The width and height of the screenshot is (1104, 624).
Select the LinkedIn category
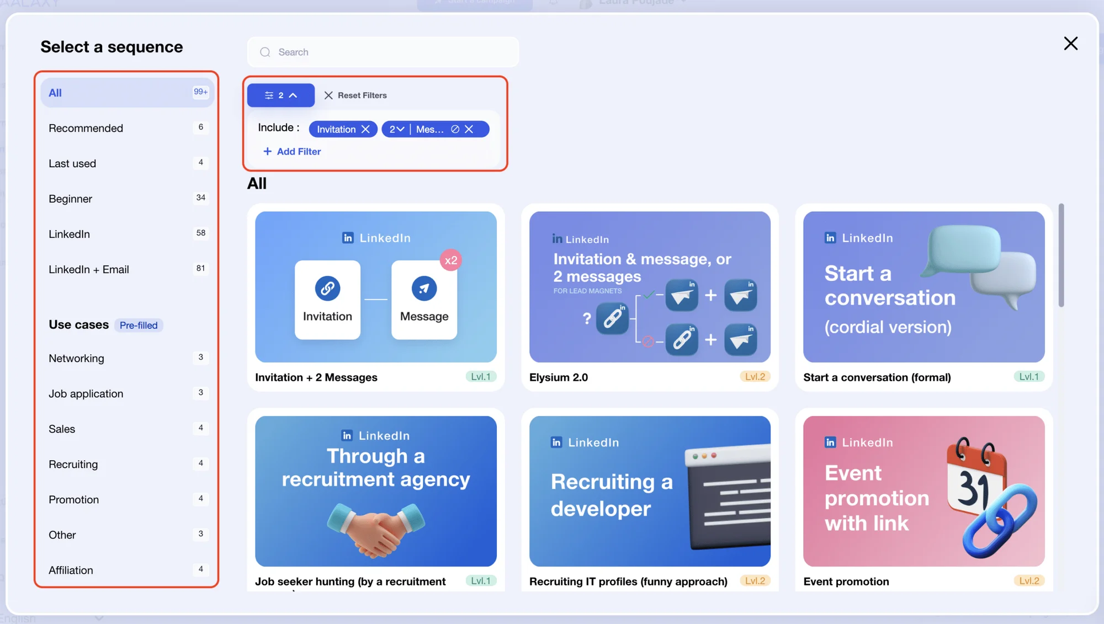(x=127, y=234)
